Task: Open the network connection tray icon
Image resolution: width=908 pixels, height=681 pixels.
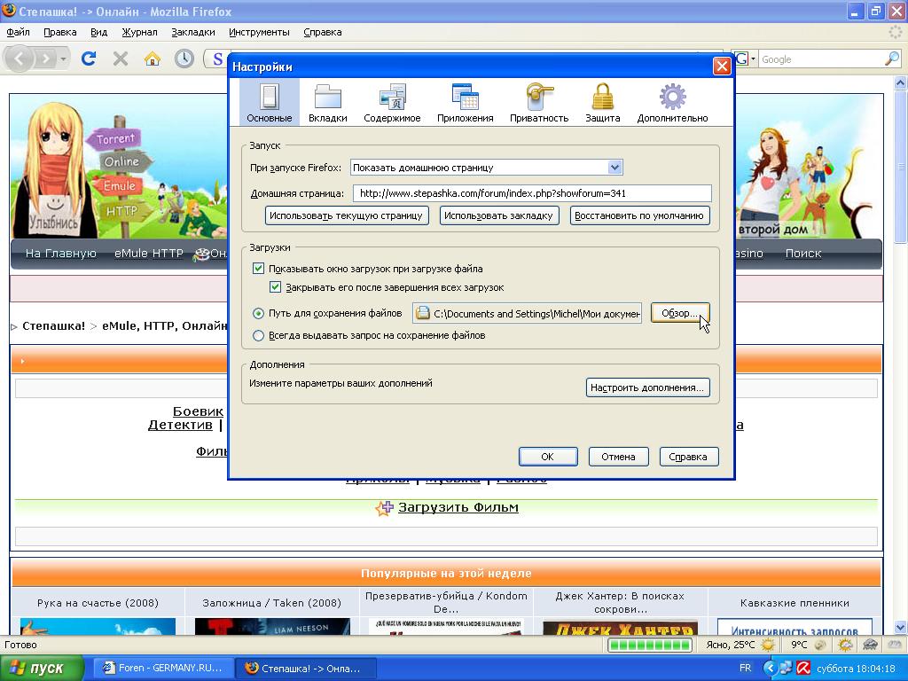Action: coord(786,669)
